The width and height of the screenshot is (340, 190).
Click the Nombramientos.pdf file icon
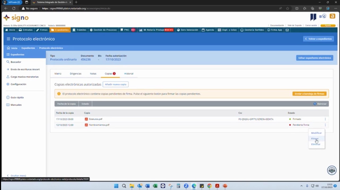coord(86,125)
